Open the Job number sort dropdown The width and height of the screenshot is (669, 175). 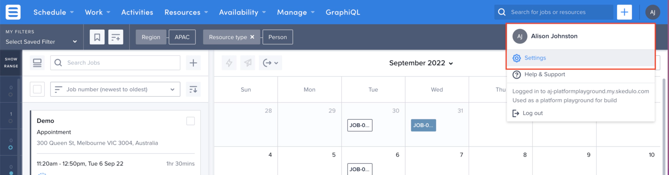coord(115,89)
